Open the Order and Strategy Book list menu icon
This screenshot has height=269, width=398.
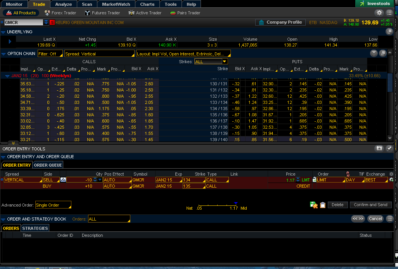389,219
